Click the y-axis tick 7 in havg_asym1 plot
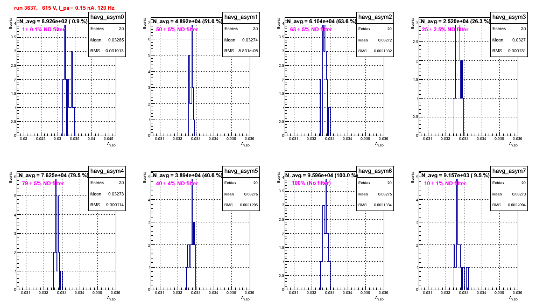This screenshot has height=308, width=536. [149, 23]
